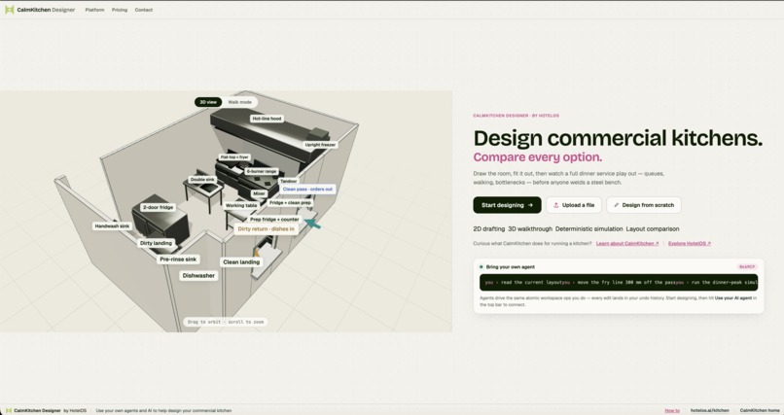Click CalmKitchen home footer link
The image size is (784, 415).
760,410
